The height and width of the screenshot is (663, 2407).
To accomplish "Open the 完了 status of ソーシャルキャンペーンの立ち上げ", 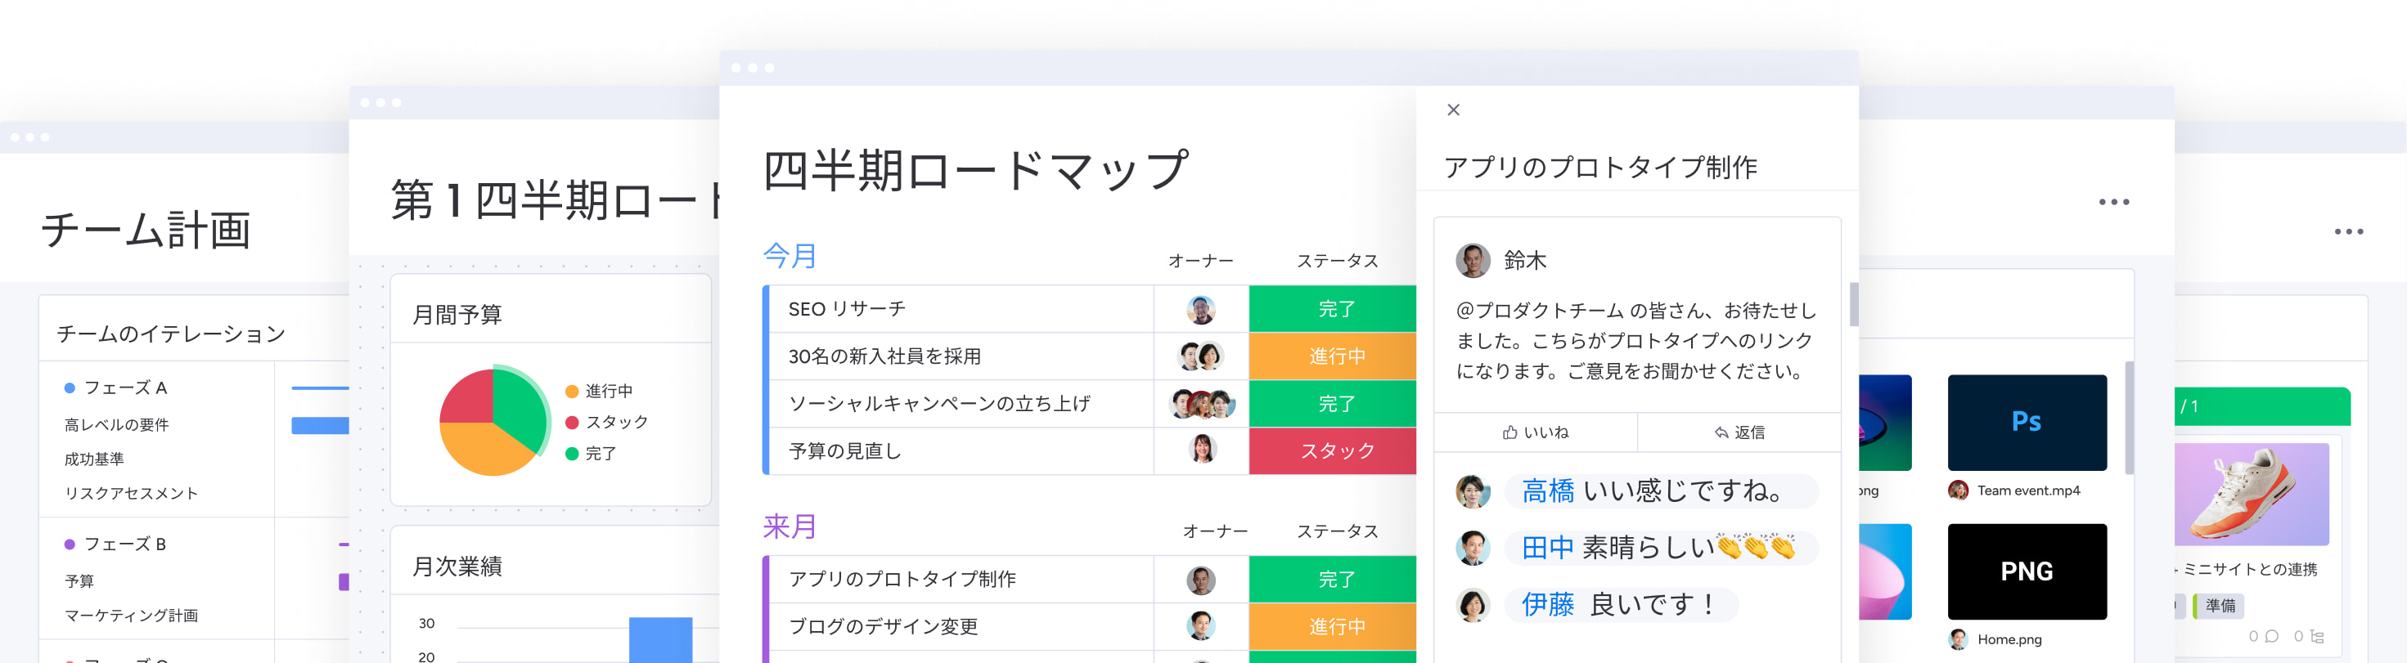I will pyautogui.click(x=1333, y=403).
